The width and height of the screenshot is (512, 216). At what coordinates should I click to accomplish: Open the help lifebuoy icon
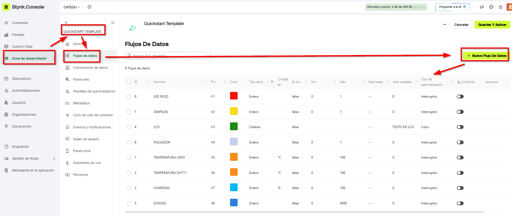click(491, 7)
